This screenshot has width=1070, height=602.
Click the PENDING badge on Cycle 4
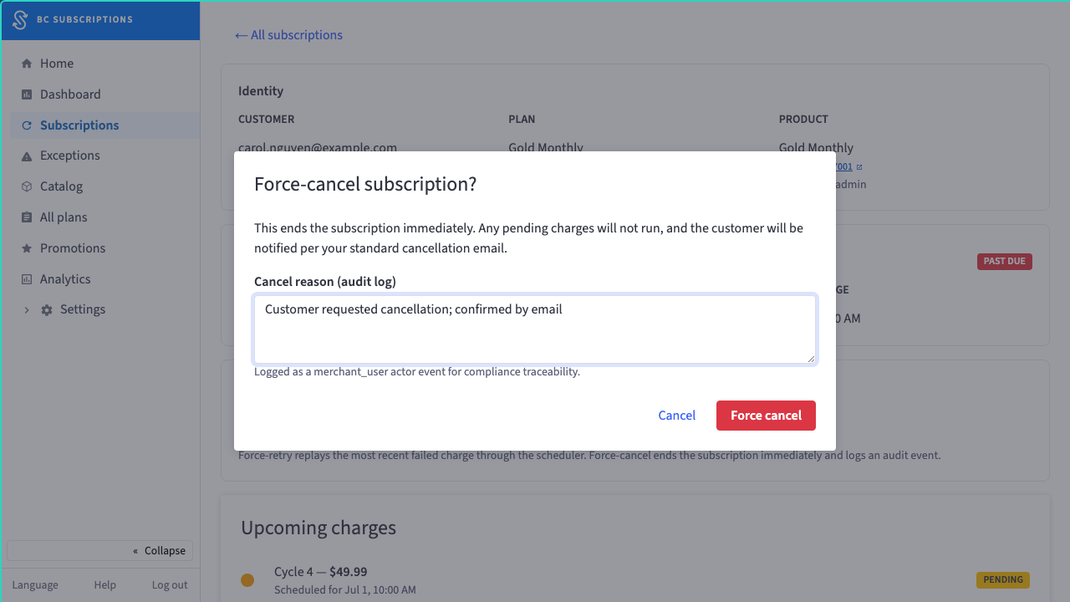coord(1003,579)
